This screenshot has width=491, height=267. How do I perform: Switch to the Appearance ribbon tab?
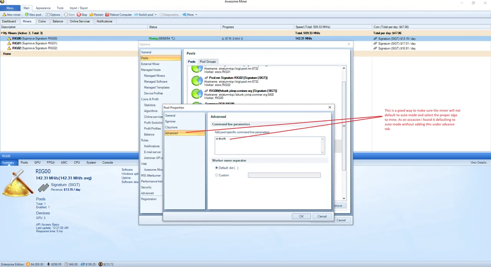coord(43,8)
